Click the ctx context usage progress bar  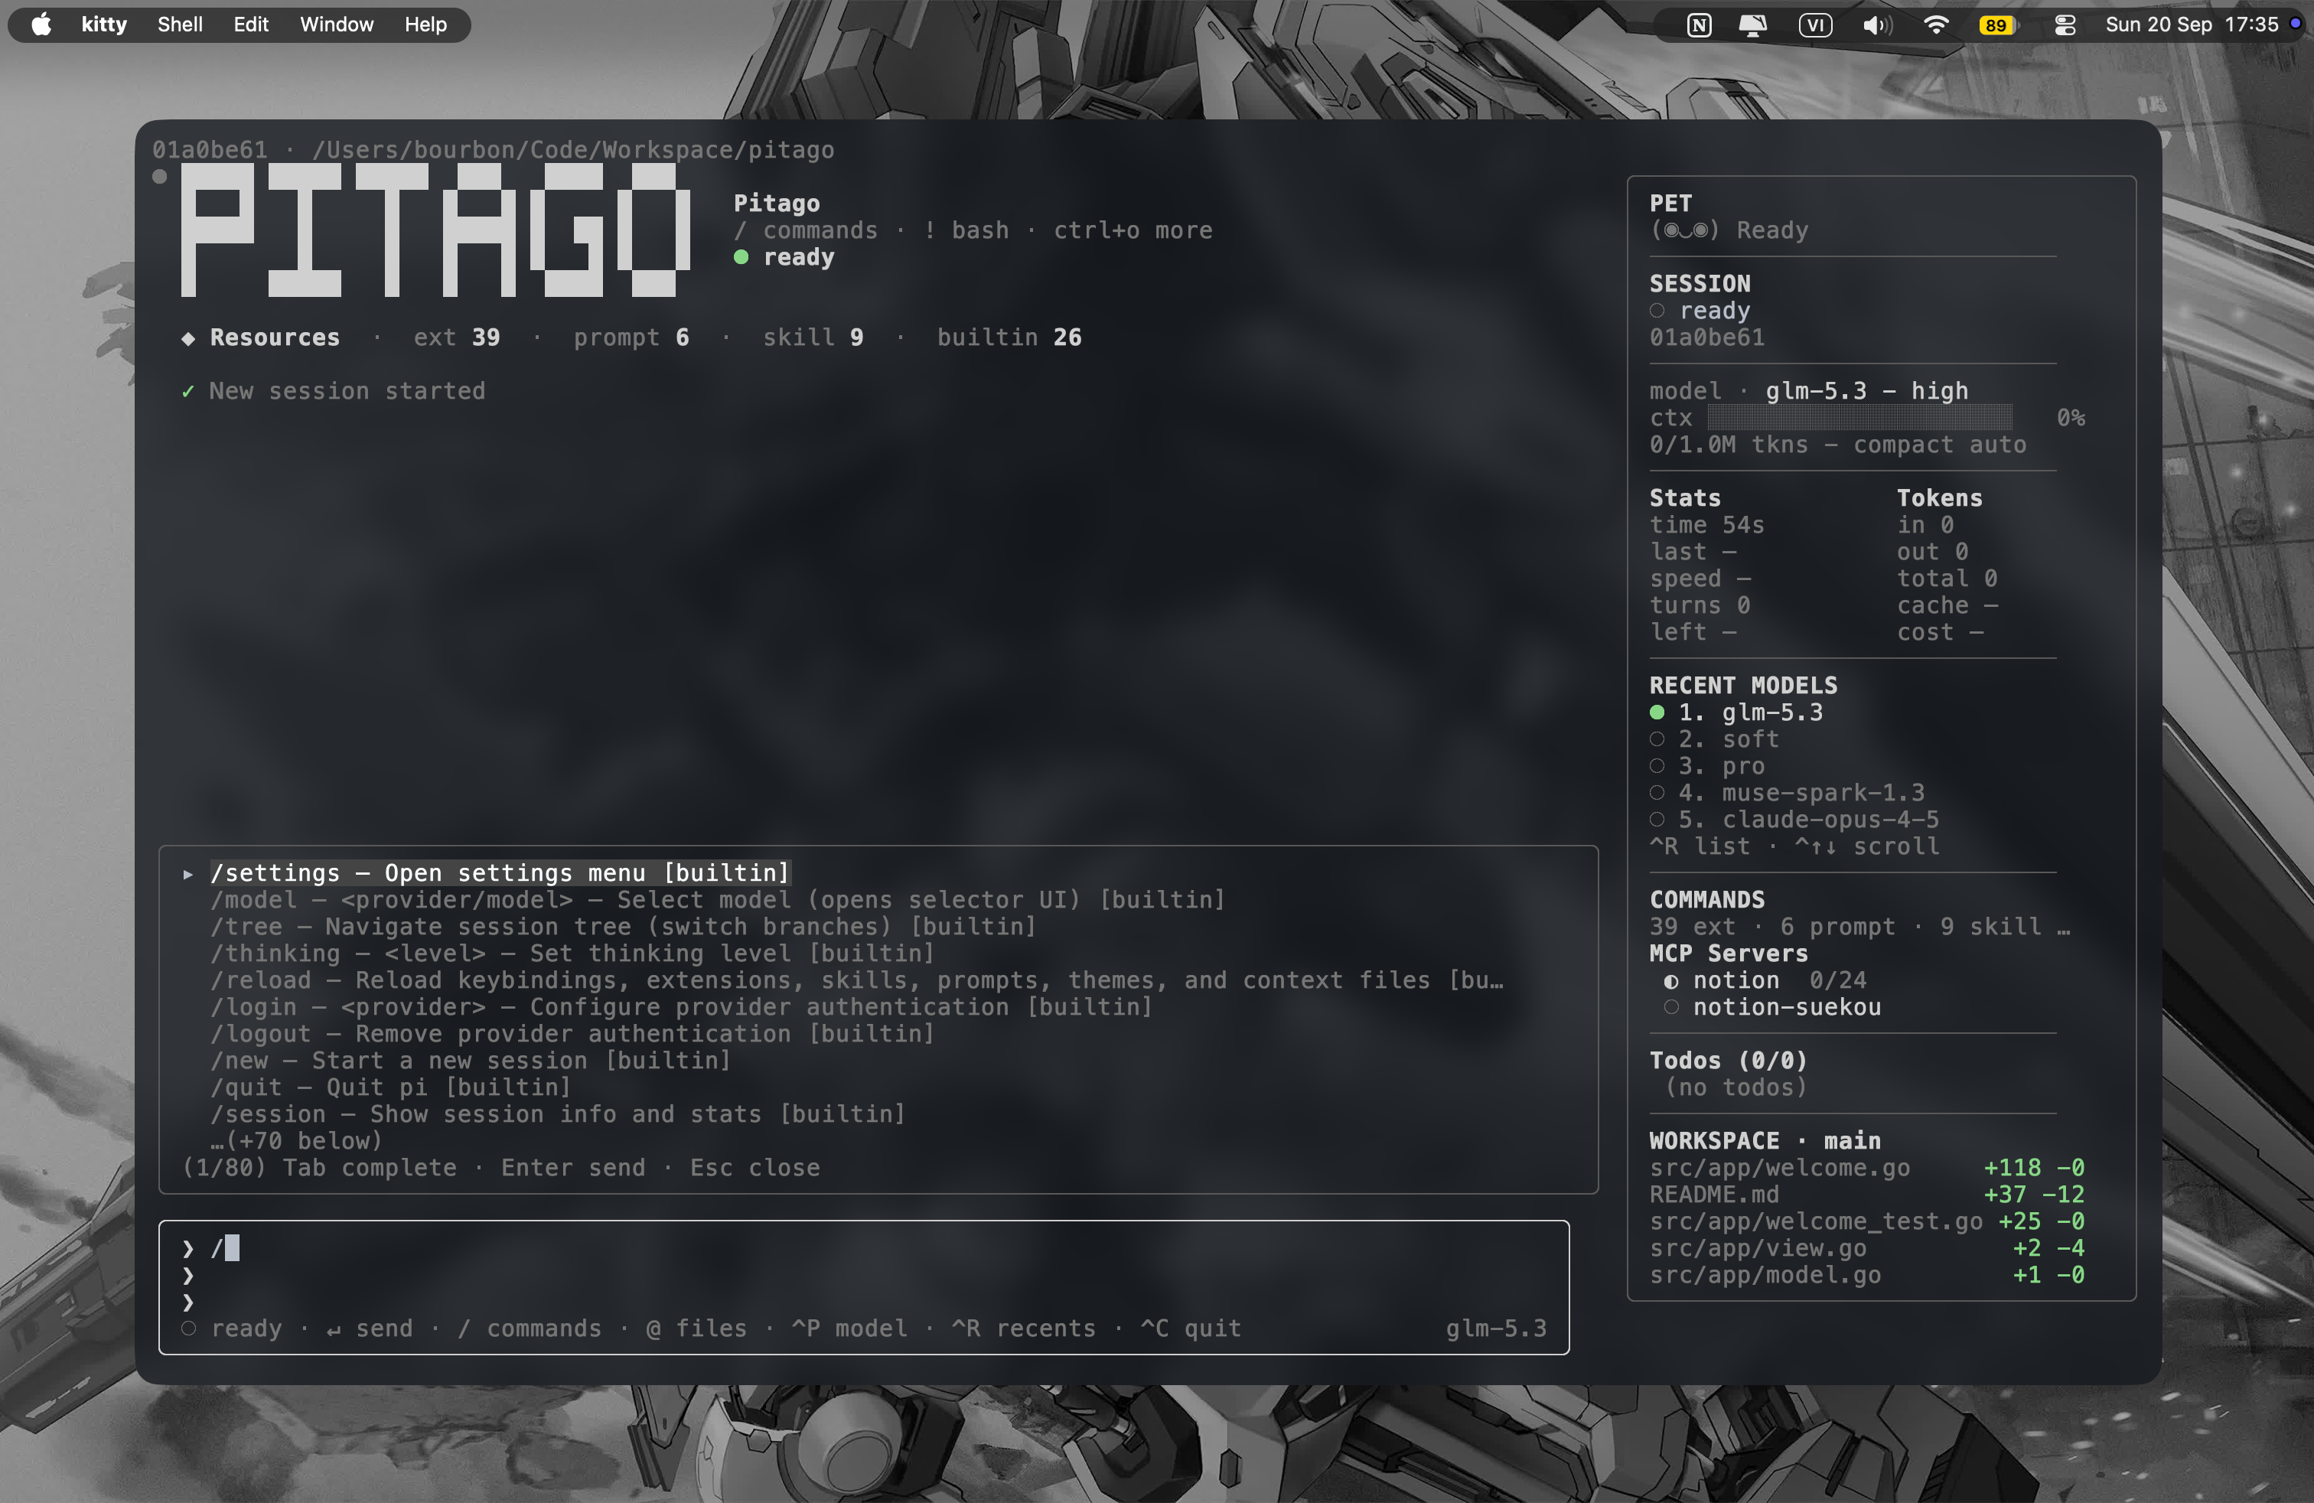(1860, 418)
